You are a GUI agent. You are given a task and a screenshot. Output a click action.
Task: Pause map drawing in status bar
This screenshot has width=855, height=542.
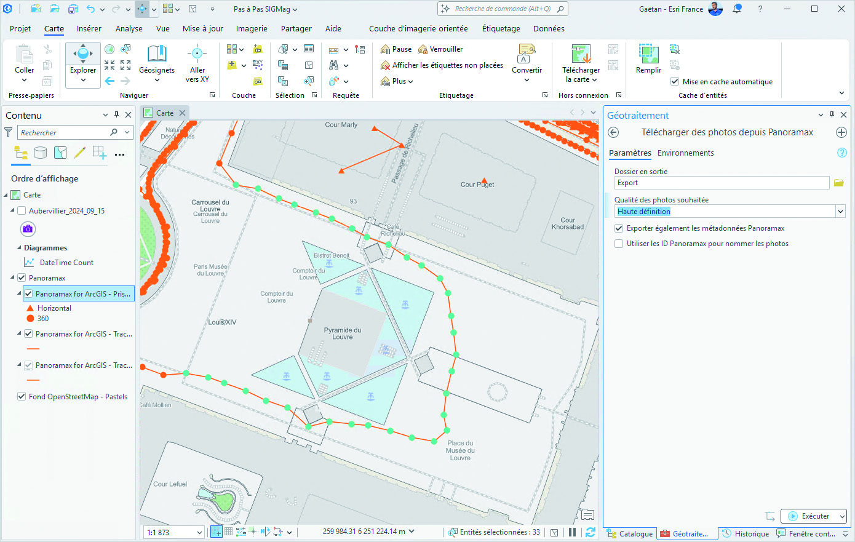pyautogui.click(x=573, y=532)
